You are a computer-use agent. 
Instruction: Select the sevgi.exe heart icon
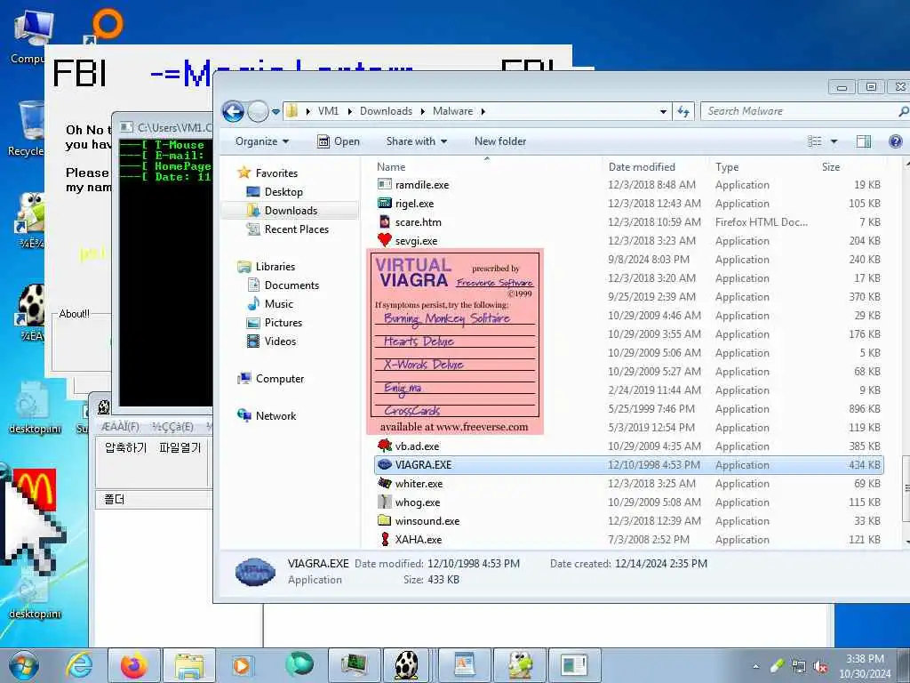click(384, 240)
